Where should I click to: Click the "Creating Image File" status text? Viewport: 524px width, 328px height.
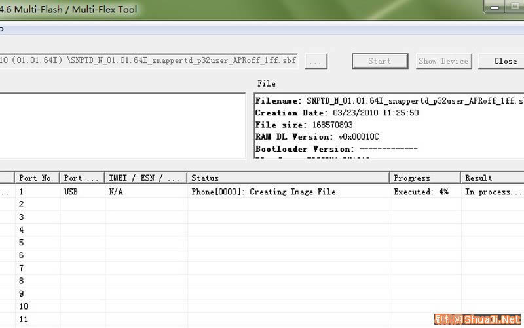(265, 192)
